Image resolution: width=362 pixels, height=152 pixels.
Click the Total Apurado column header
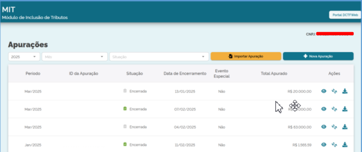pos(274,74)
